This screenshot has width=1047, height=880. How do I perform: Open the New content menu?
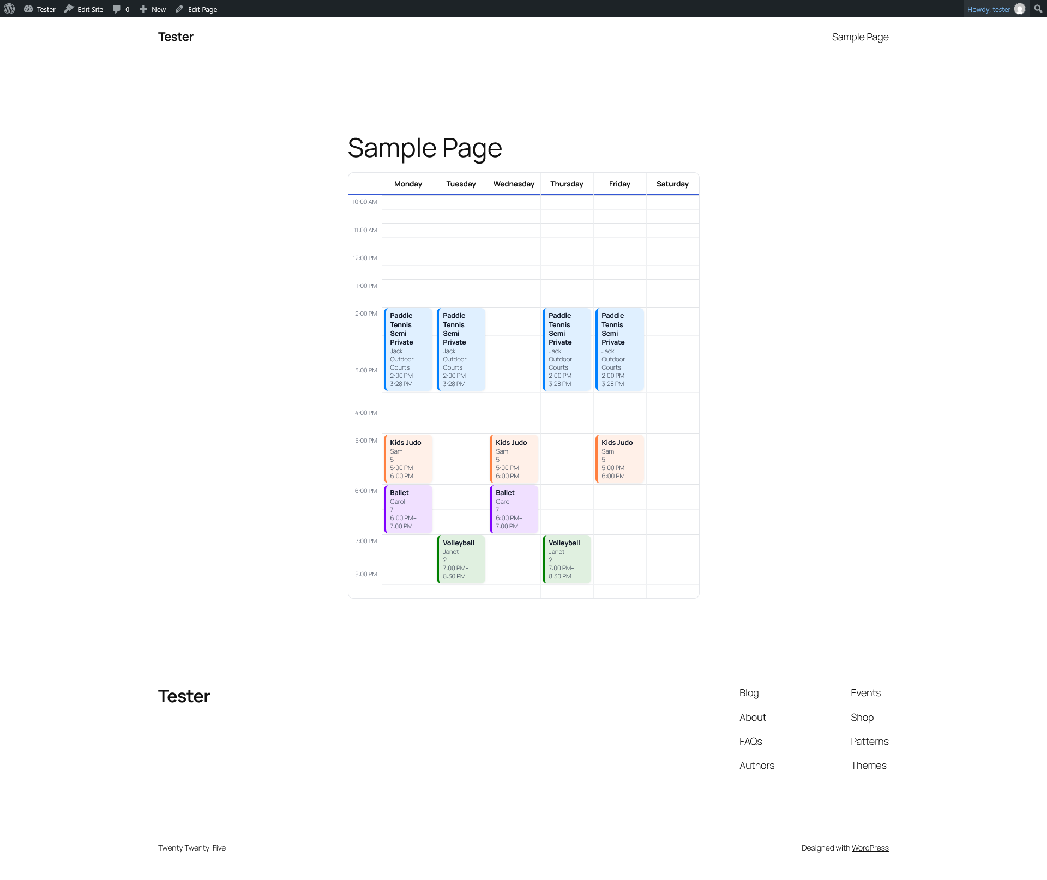[153, 9]
